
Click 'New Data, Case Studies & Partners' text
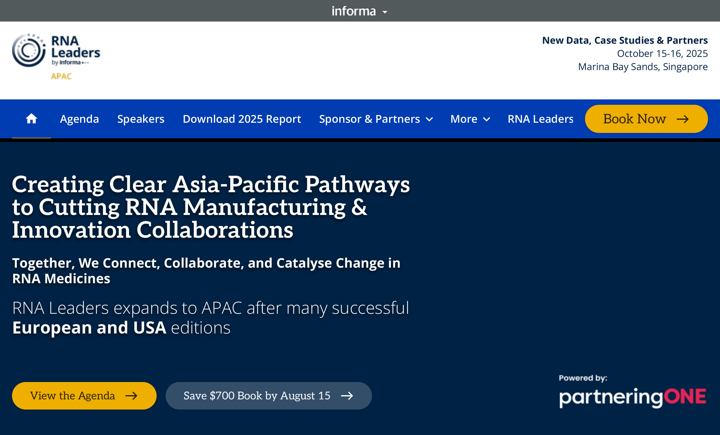[x=625, y=40]
